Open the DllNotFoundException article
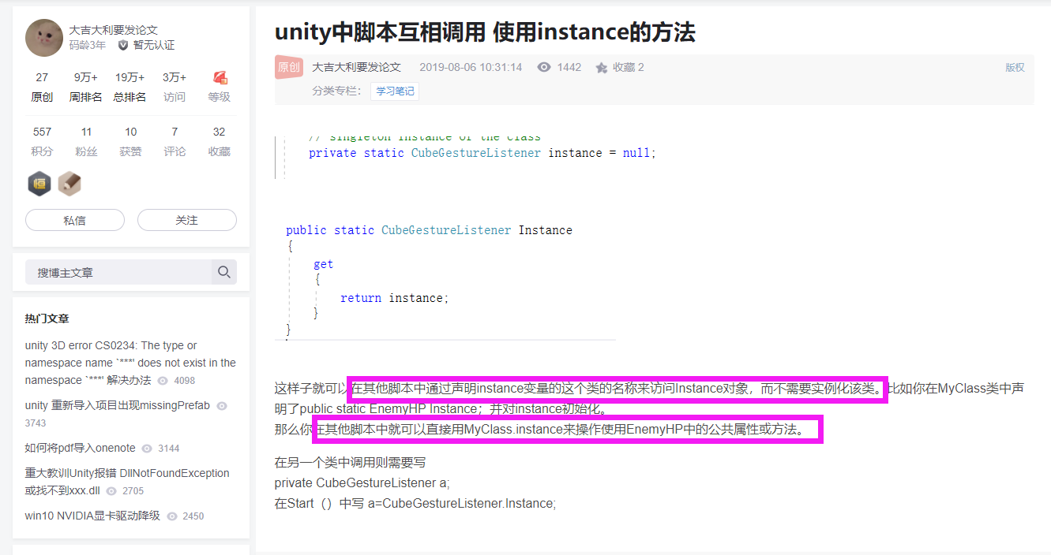Viewport: 1051px width, 555px height. 126,472
